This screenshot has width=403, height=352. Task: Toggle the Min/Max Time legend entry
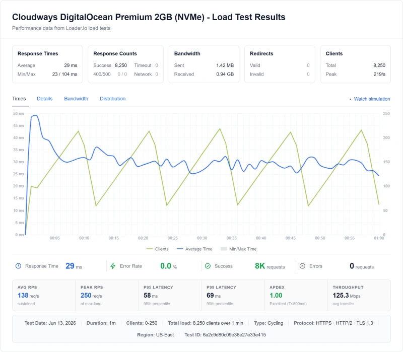pos(239,249)
